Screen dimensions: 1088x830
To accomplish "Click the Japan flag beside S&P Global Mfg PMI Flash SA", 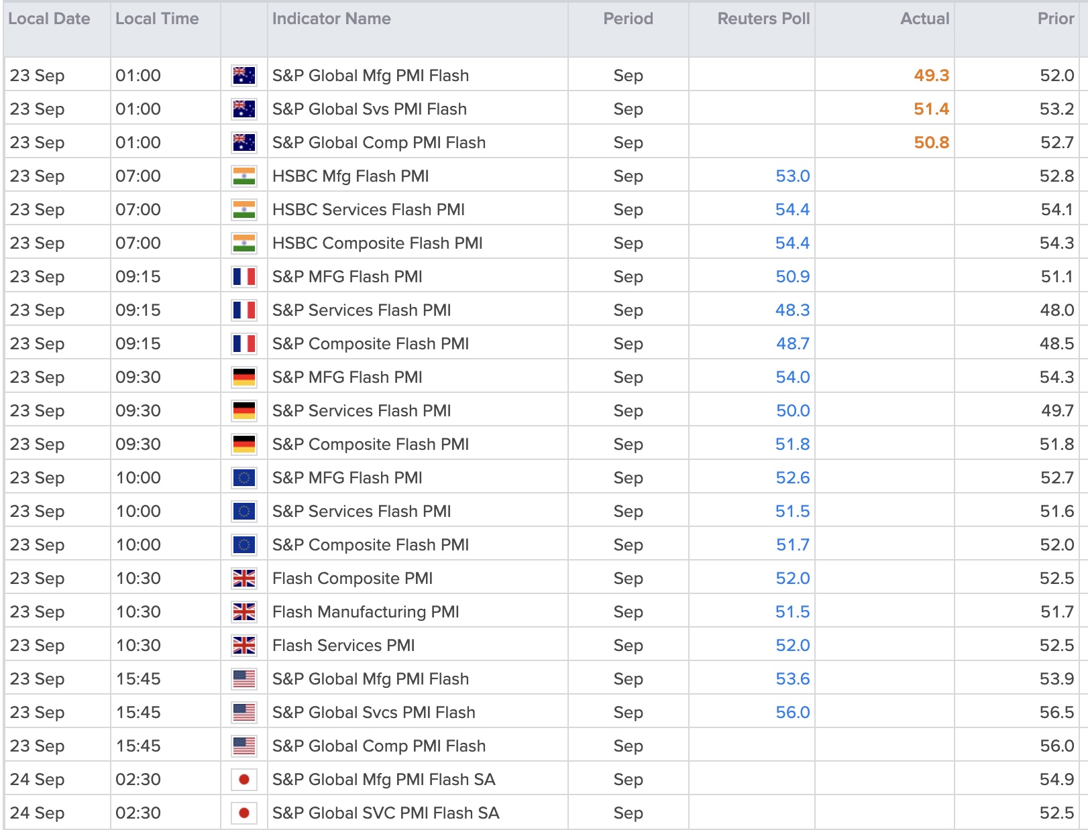I will [x=243, y=780].
